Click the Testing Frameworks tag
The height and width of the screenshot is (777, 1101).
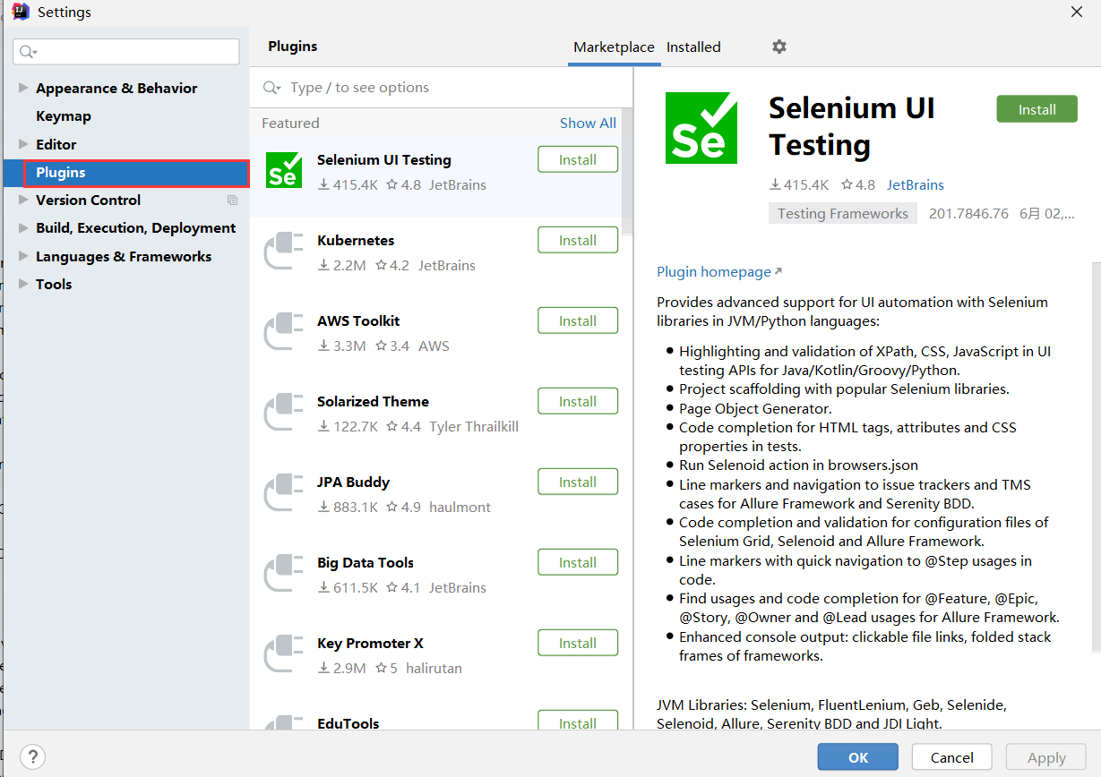843,213
